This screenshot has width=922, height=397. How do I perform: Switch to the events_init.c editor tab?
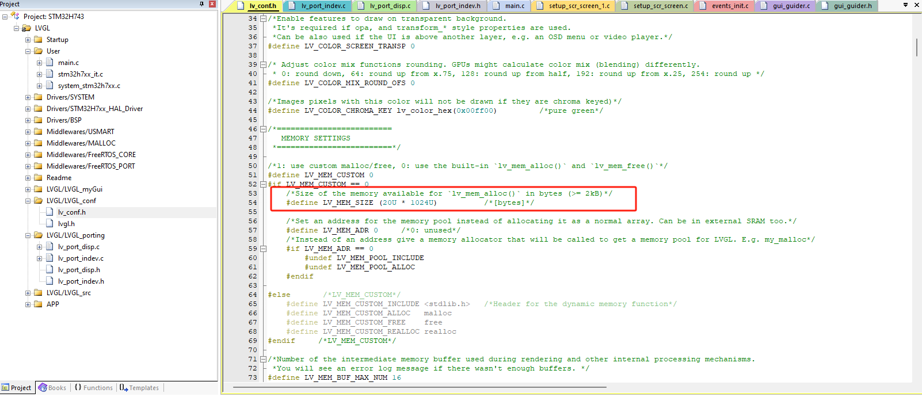pos(725,6)
